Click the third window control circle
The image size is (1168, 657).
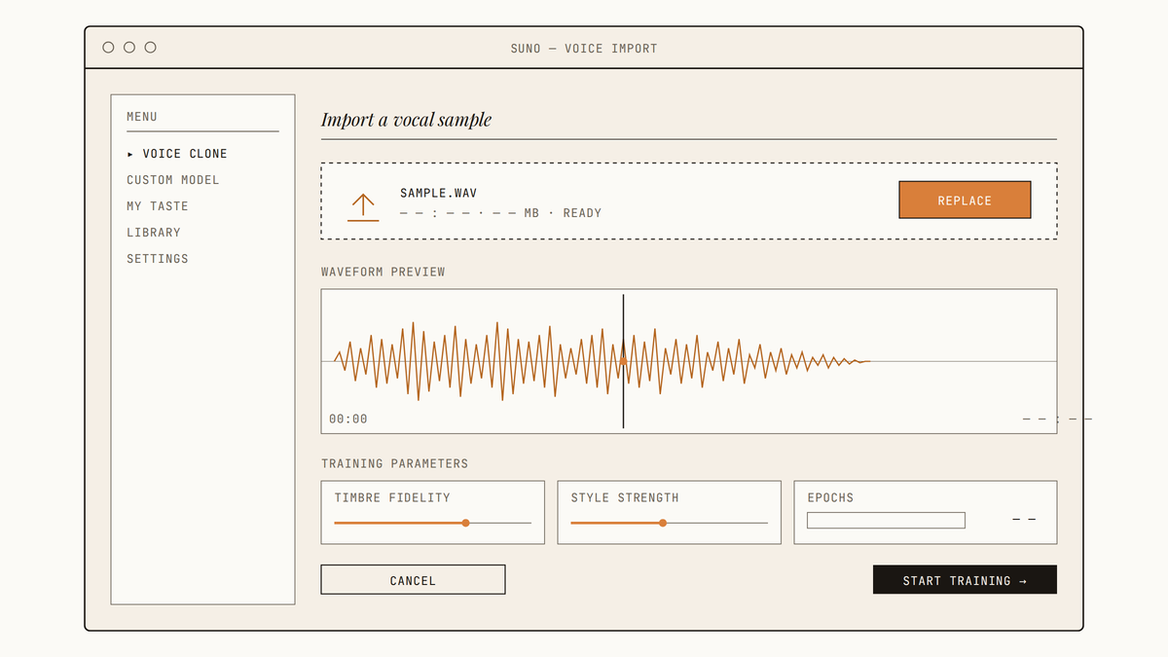point(150,47)
